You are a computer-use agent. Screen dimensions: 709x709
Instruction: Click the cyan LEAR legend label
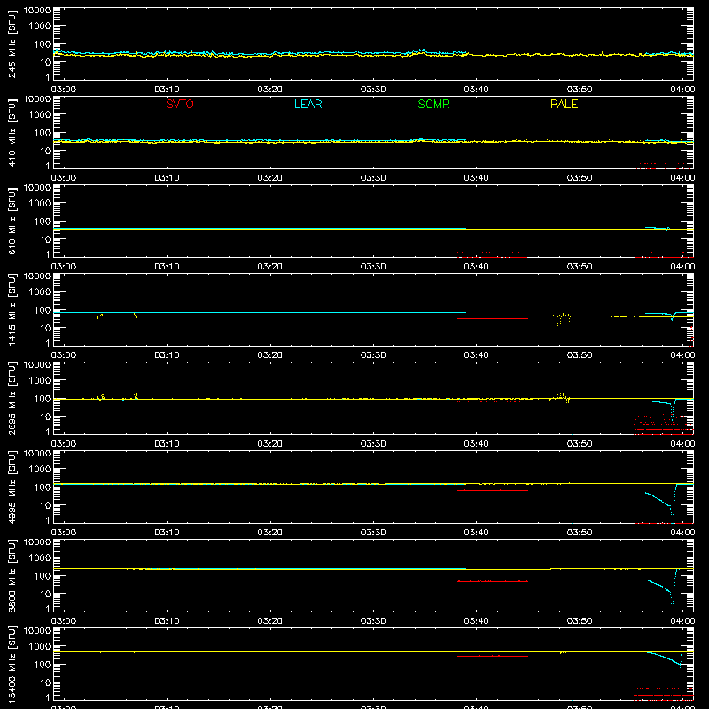pos(308,104)
